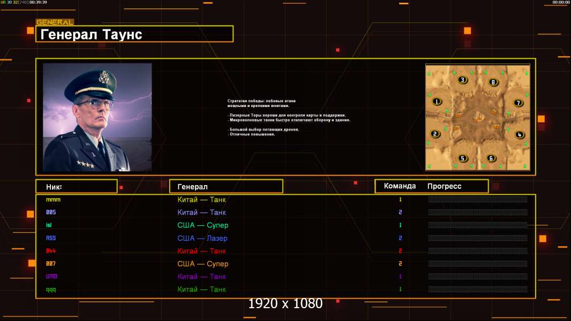This screenshot has height=321, width=571.
Task: Select player "mmm" nickname in list
Action: (x=54, y=200)
